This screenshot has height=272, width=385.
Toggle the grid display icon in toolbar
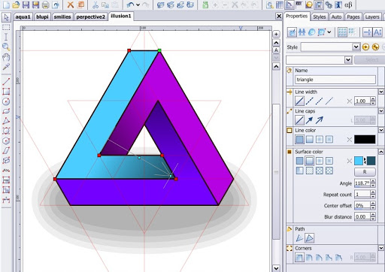280,5
